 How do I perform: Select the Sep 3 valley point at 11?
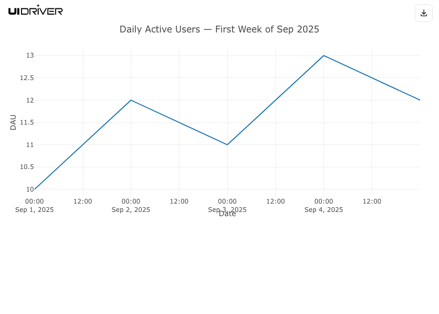227,144
